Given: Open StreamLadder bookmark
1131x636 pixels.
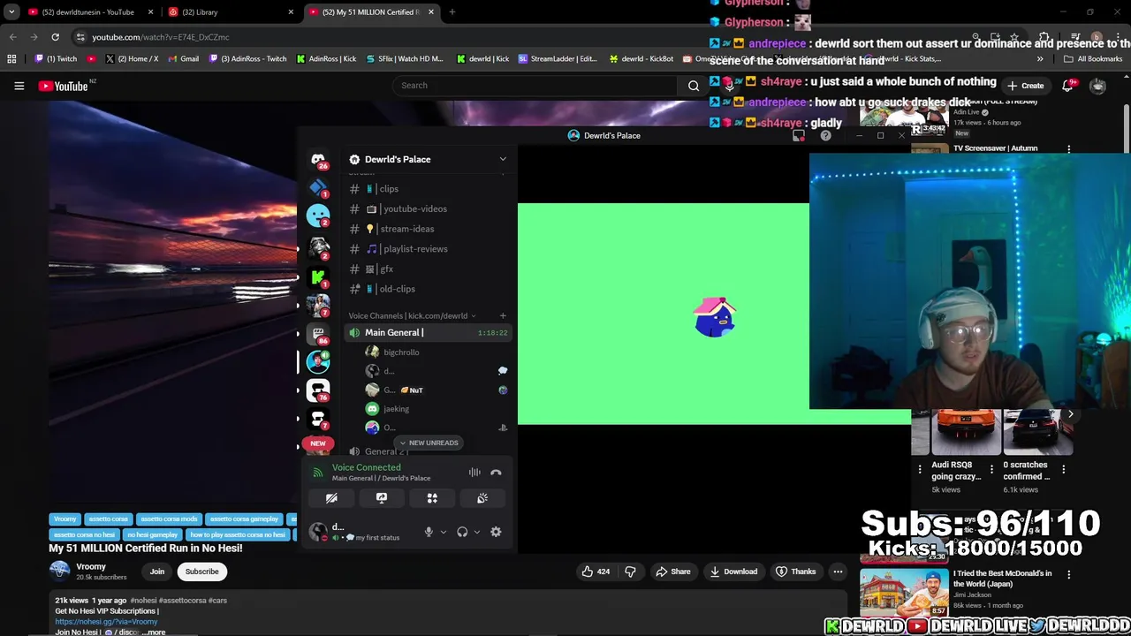Looking at the screenshot, I should click(x=558, y=59).
